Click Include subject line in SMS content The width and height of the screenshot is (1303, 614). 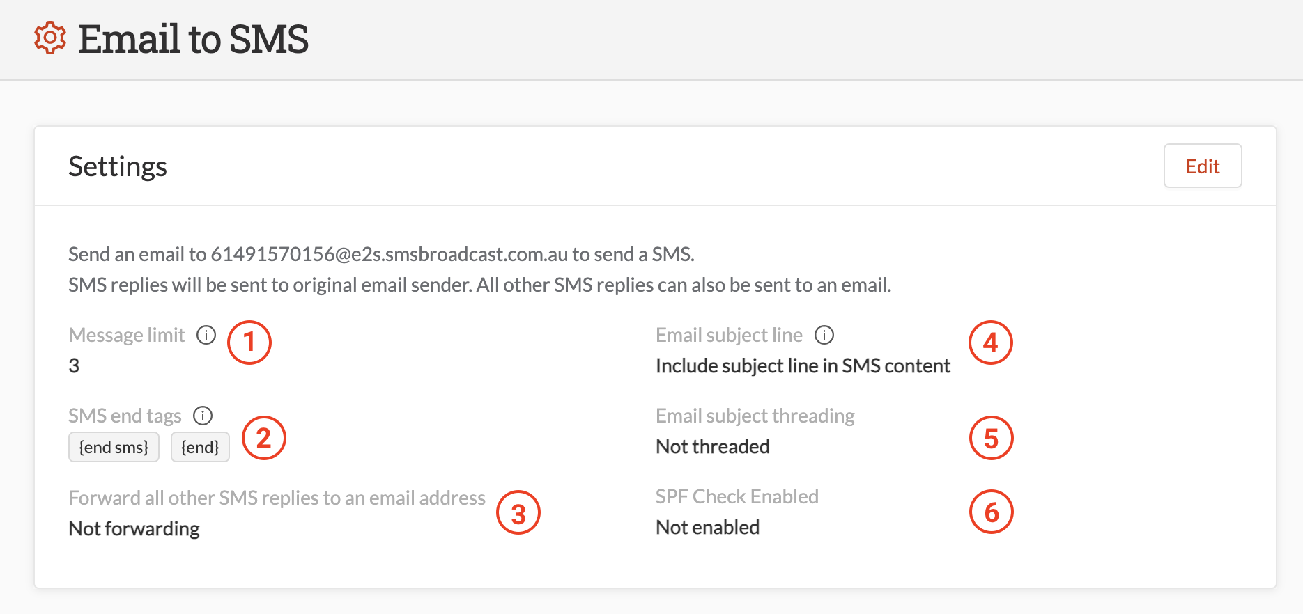(x=803, y=365)
